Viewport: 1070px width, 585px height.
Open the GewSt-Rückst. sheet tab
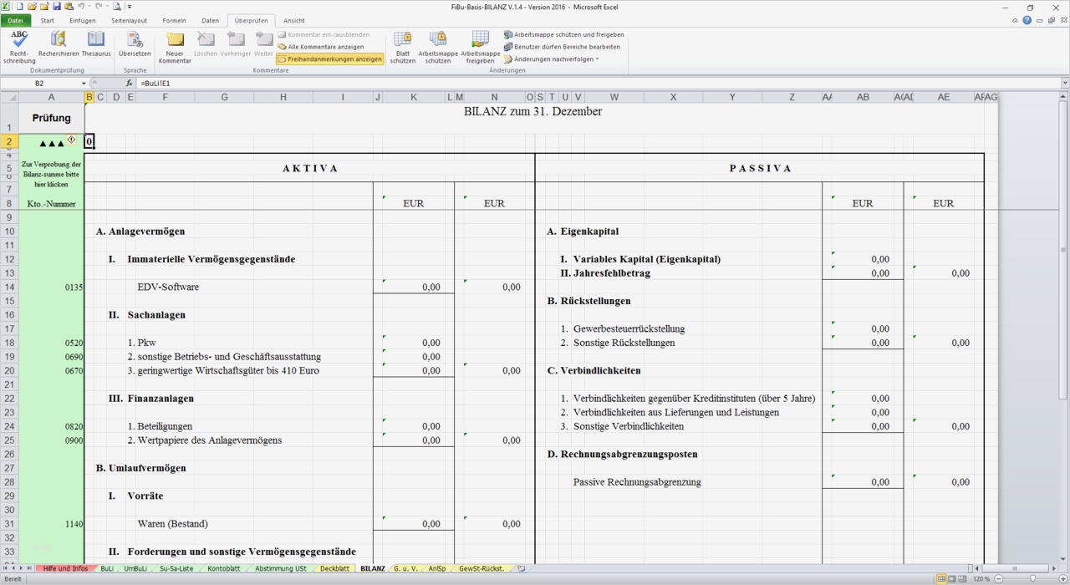click(481, 568)
